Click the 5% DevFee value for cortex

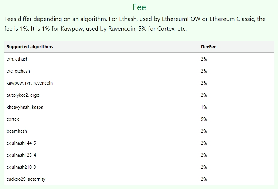pos(204,119)
